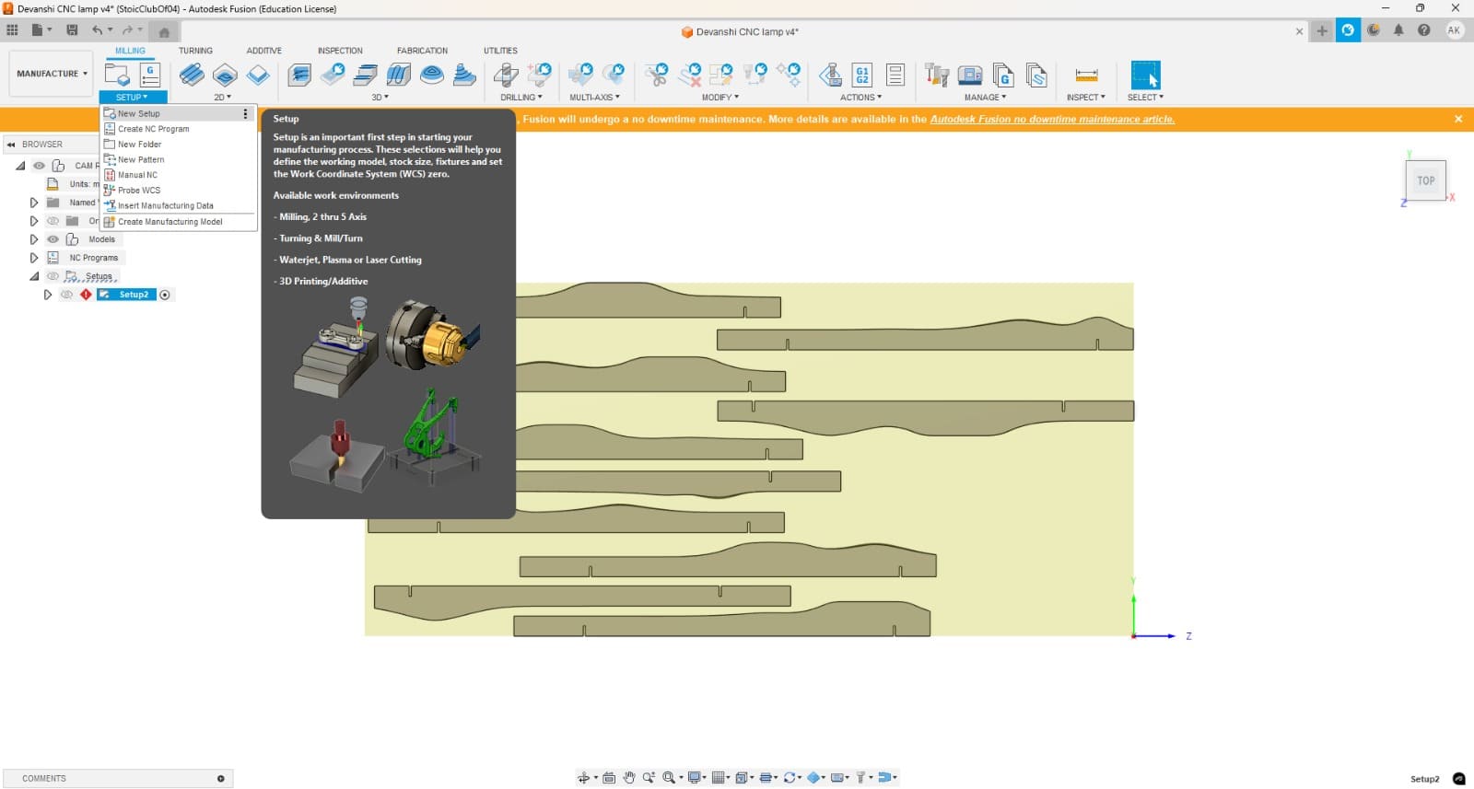Switch to the UTILITIES tab
This screenshot has width=1474, height=789.
click(x=500, y=51)
